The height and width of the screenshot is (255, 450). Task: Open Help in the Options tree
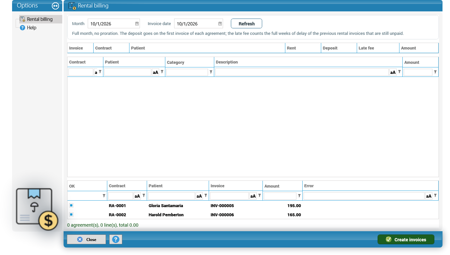32,28
